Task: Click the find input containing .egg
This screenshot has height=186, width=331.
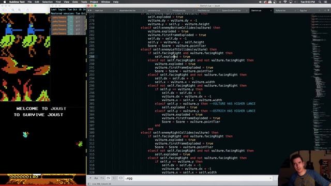Action: (198, 178)
